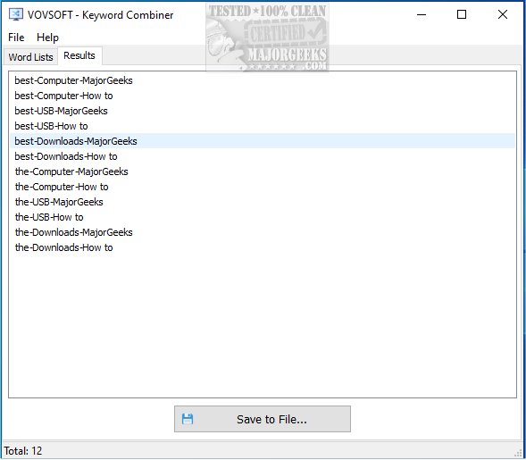Select the best-USB-MajorGeeks row
Image resolution: width=526 pixels, height=460 pixels.
pyautogui.click(x=263, y=111)
